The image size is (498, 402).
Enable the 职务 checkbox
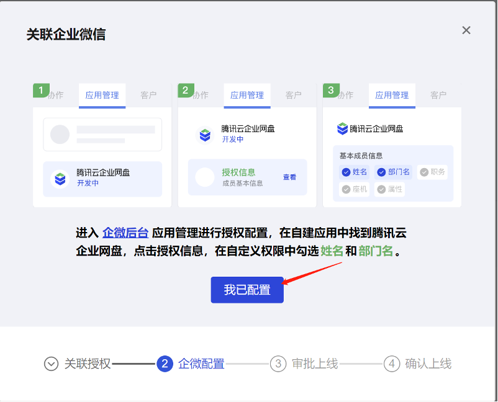[x=432, y=172]
